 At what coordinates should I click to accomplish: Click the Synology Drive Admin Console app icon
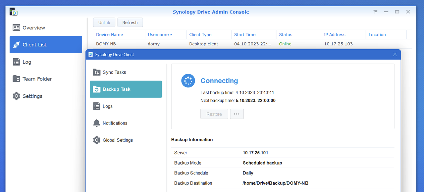(x=13, y=12)
